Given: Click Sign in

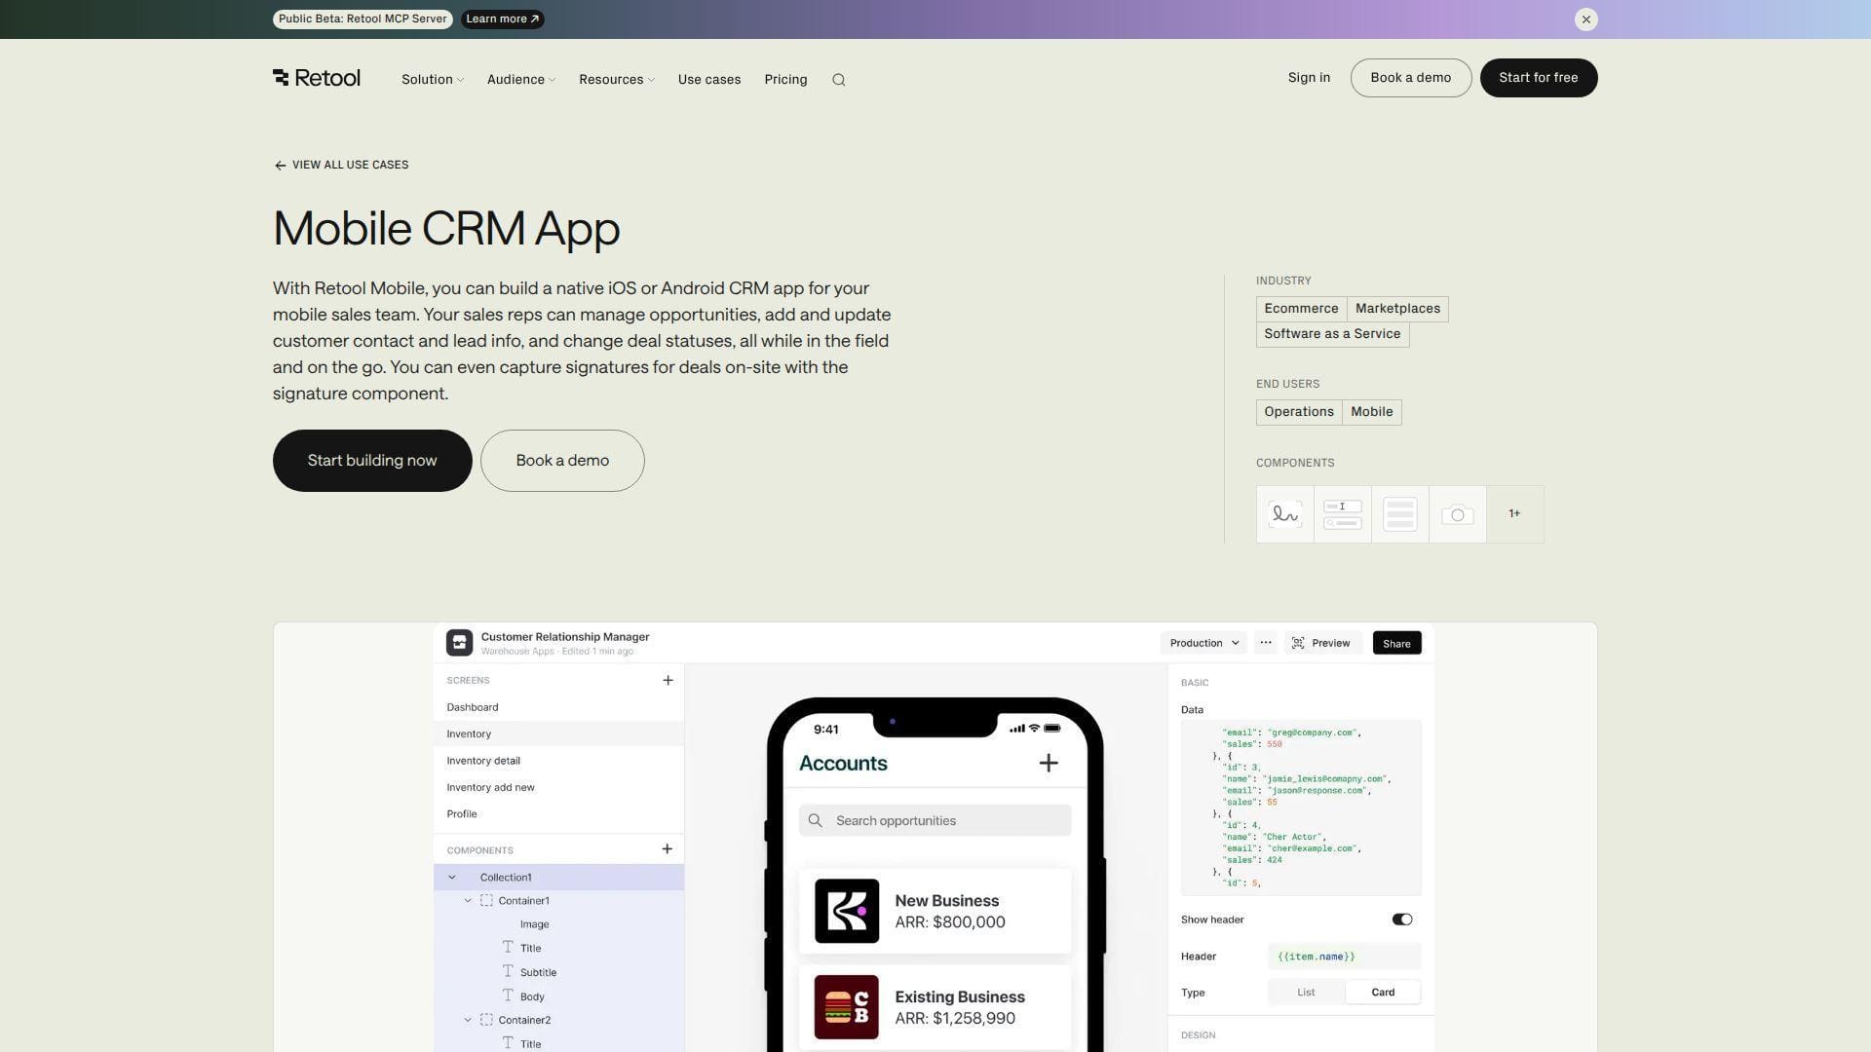Looking at the screenshot, I should click(1309, 78).
